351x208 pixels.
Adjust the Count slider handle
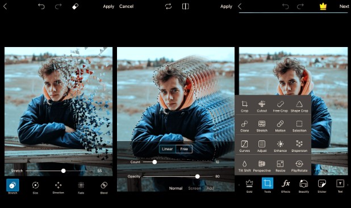(x=154, y=162)
